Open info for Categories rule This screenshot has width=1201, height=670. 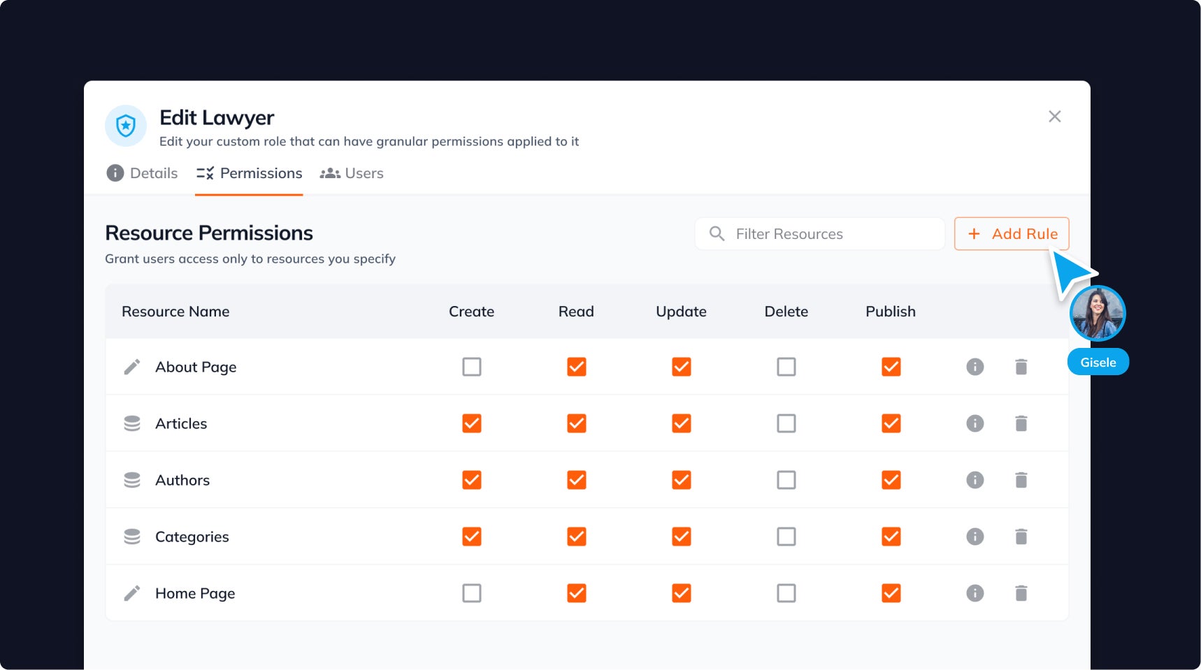975,537
